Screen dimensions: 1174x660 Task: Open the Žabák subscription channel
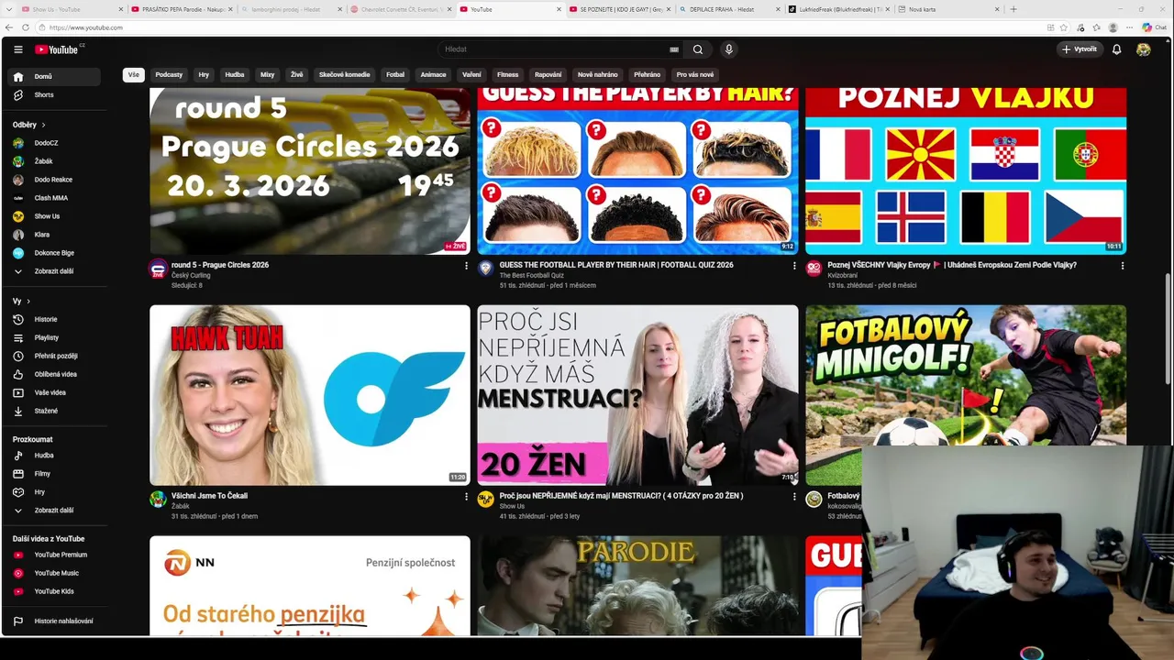55,161
